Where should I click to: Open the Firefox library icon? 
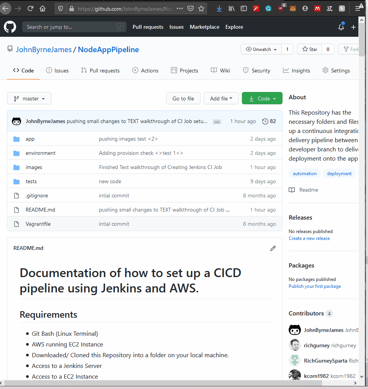[232, 9]
